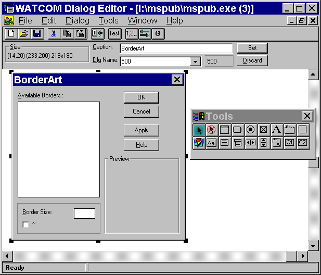Viewport: 321px width, 275px height.
Task: Click the Apply button in BorderArt dialog
Action: (x=141, y=130)
